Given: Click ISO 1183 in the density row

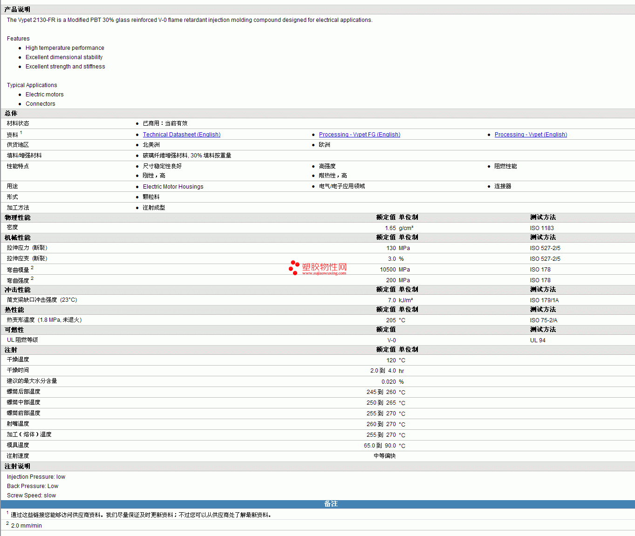Looking at the screenshot, I should coord(541,228).
